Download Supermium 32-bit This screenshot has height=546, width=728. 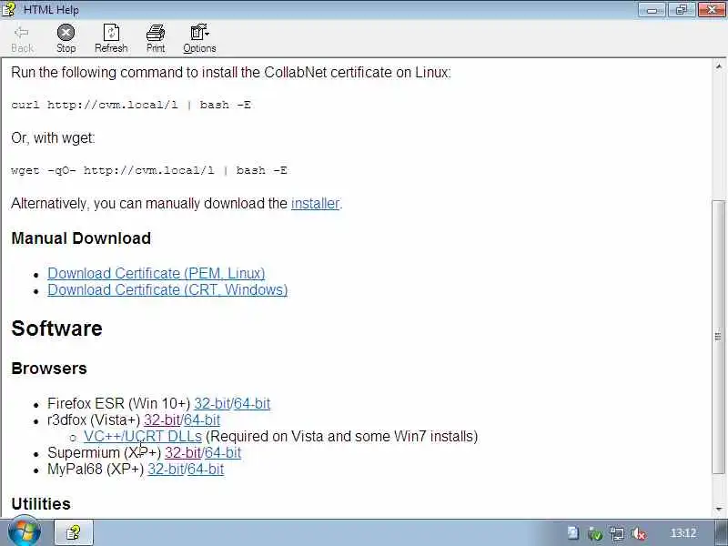(183, 452)
